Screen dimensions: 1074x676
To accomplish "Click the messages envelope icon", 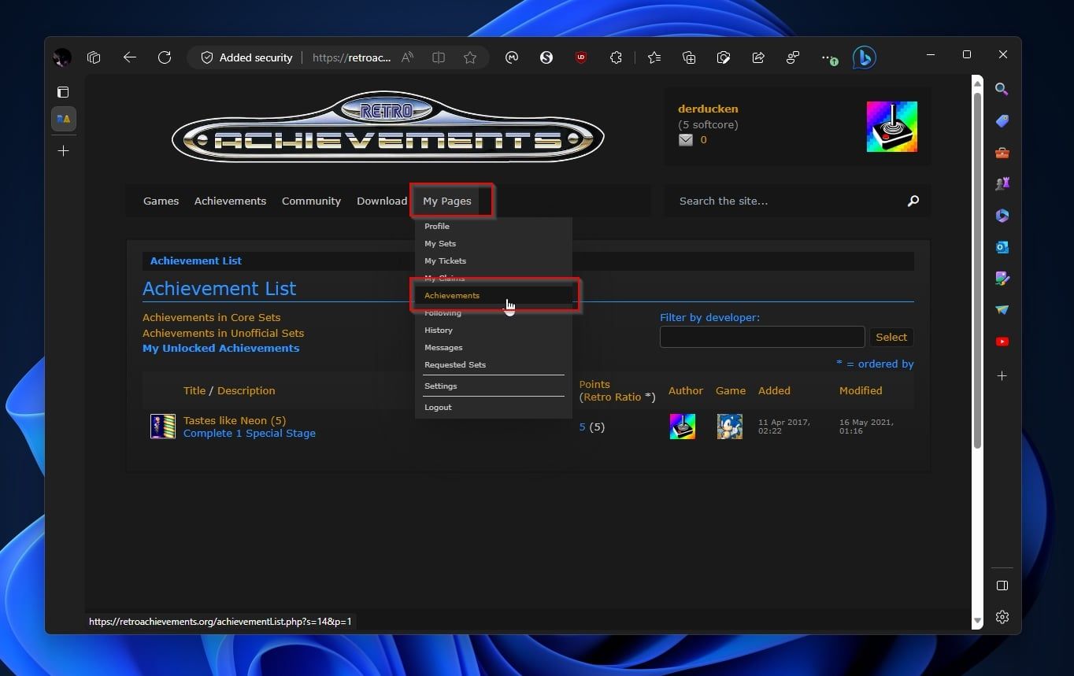I will 686,140.
